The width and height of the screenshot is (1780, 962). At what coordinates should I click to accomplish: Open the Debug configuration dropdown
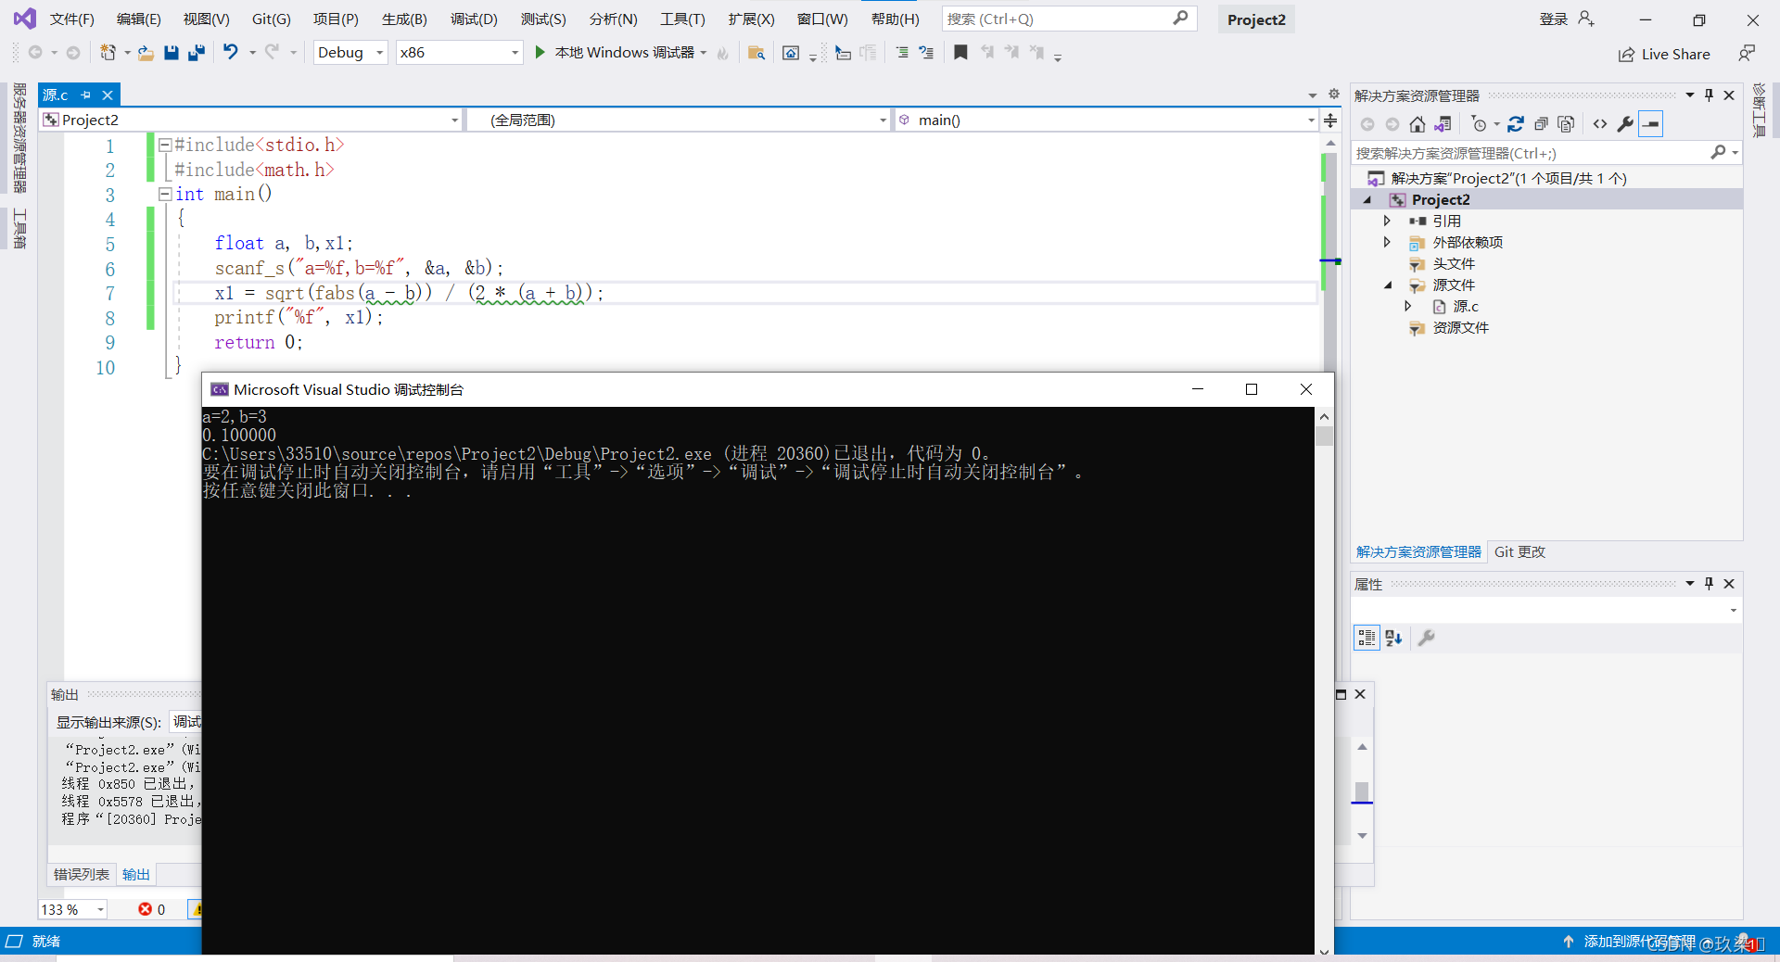pyautogui.click(x=350, y=53)
